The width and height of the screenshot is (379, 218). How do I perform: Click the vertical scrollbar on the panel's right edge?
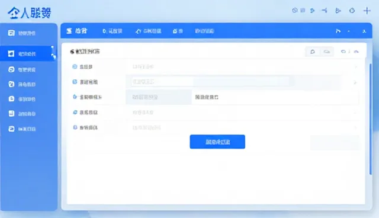pyautogui.click(x=371, y=119)
